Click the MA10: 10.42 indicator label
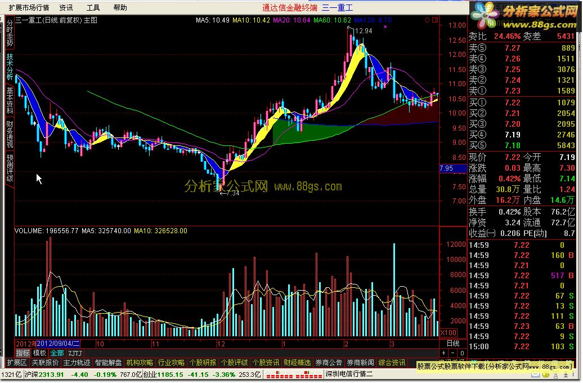 252,20
